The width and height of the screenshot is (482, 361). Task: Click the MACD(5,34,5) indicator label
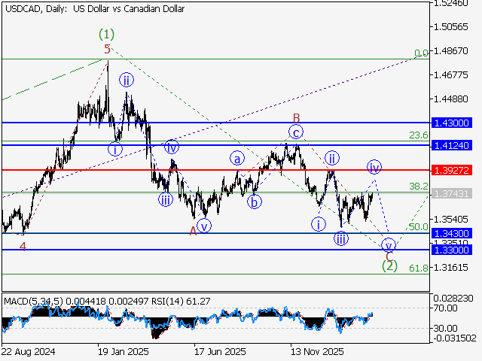(33, 302)
